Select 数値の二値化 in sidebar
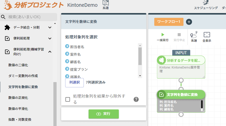 (x=18, y=65)
